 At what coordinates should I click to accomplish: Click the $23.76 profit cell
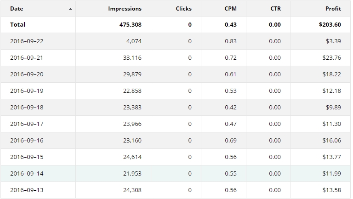click(331, 58)
